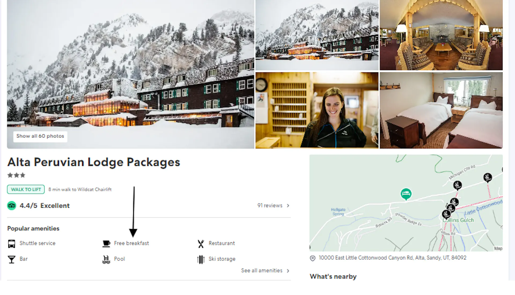Expand See all amenities arrow
The image size is (515, 295).
pos(288,271)
